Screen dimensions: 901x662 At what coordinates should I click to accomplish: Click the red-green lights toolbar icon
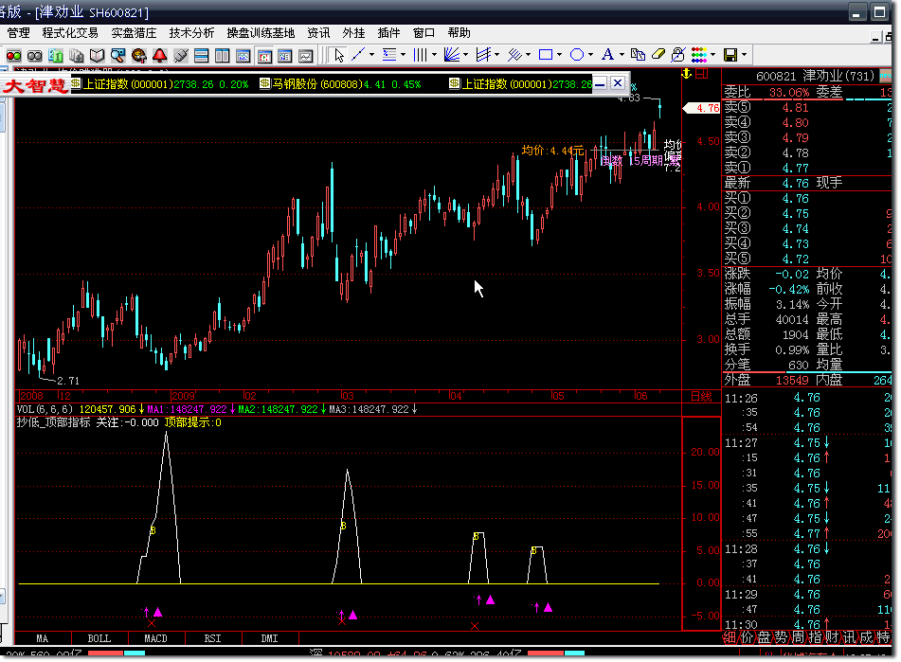(14, 55)
